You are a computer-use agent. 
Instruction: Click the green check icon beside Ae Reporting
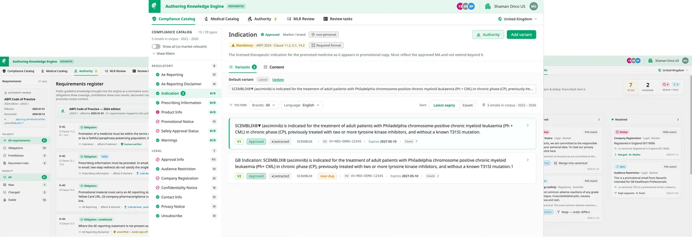point(158,75)
